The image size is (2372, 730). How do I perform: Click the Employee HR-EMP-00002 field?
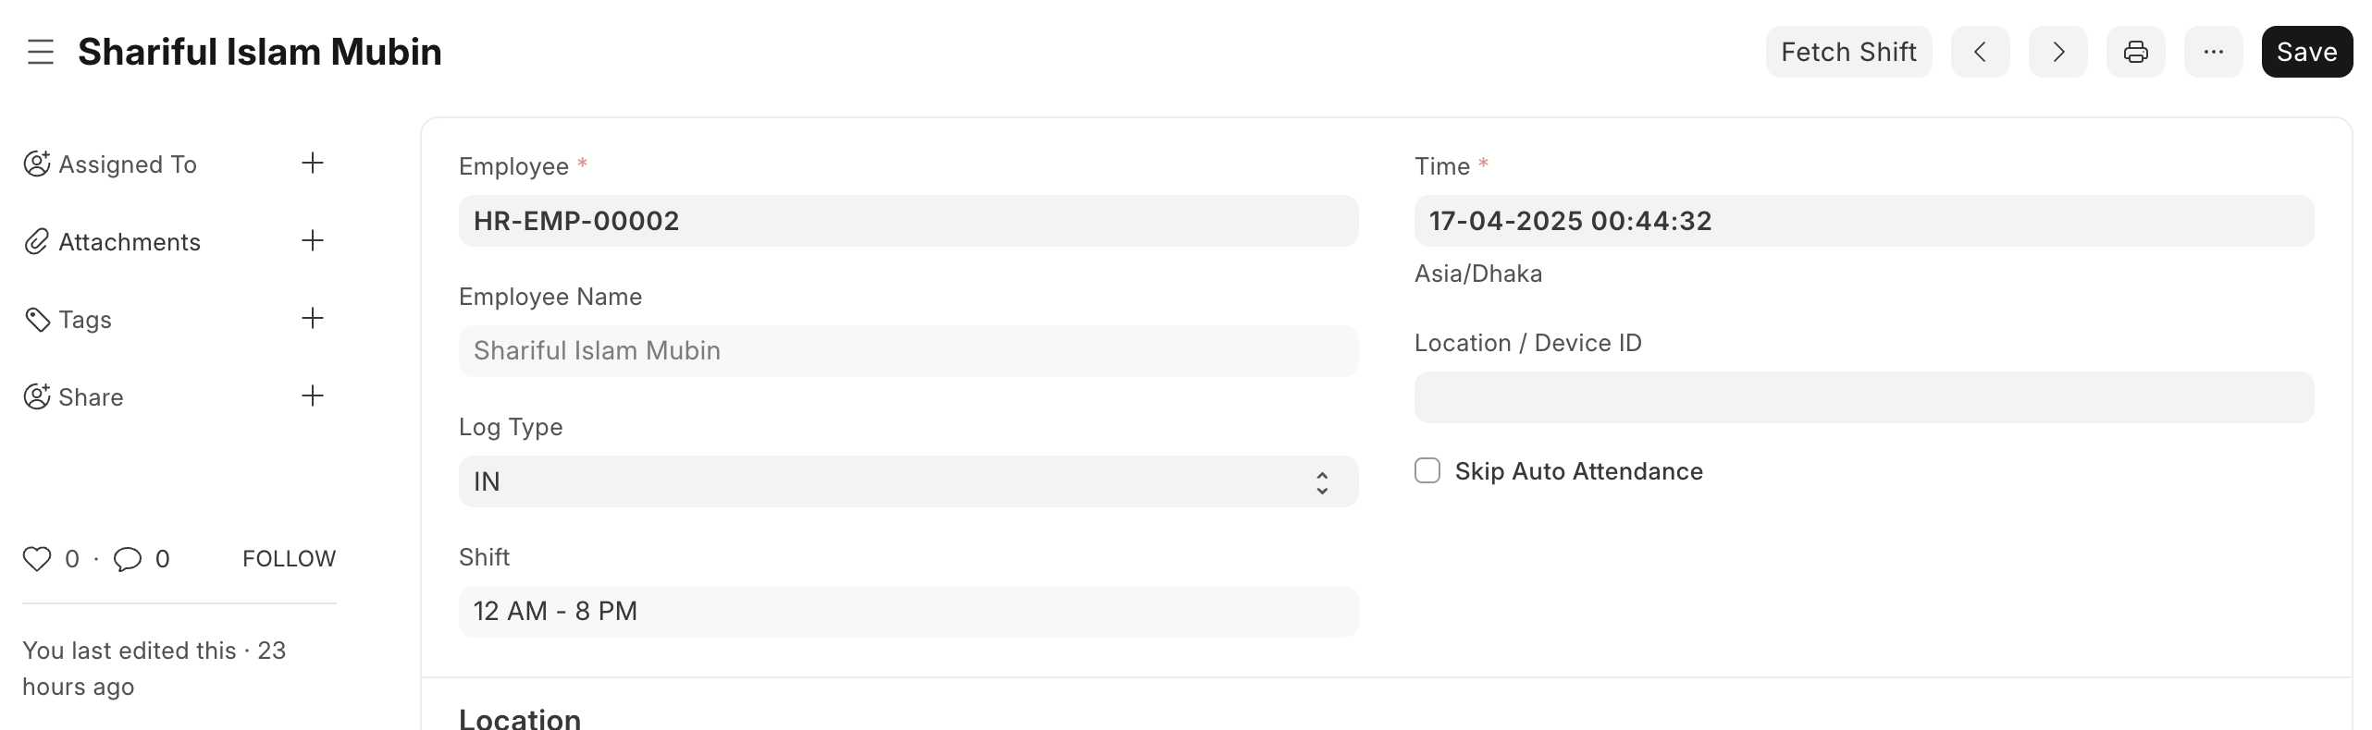coord(908,221)
